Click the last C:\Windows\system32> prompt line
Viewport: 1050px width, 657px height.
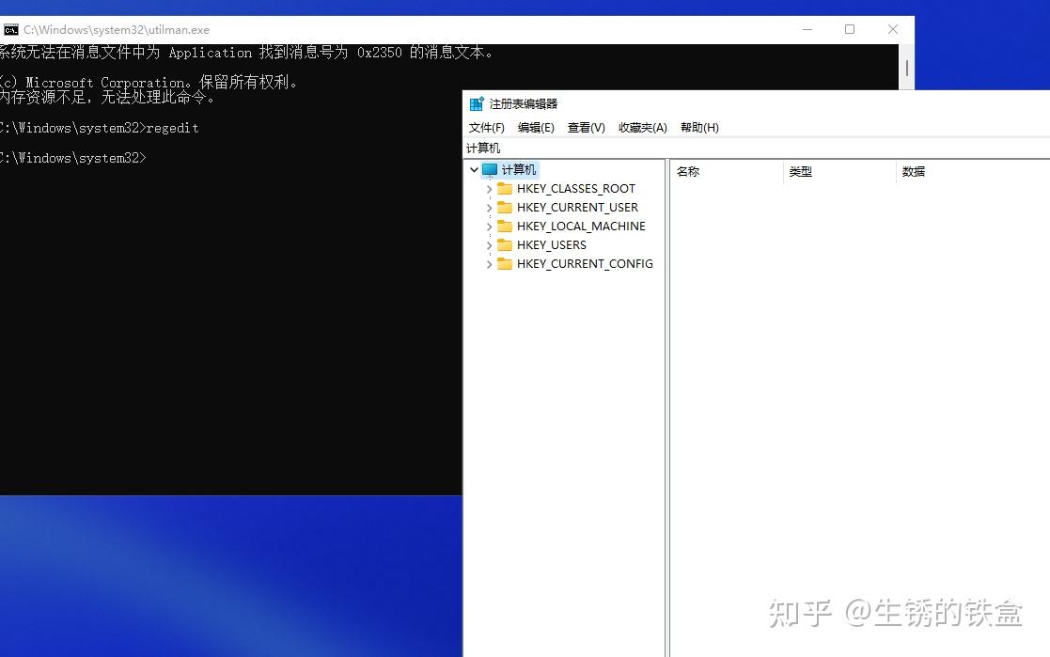point(73,158)
